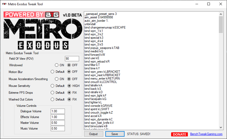The height and width of the screenshot is (139, 227).
Task: Click the scrollbar down arrow in config list
Action: pyautogui.click(x=221, y=127)
